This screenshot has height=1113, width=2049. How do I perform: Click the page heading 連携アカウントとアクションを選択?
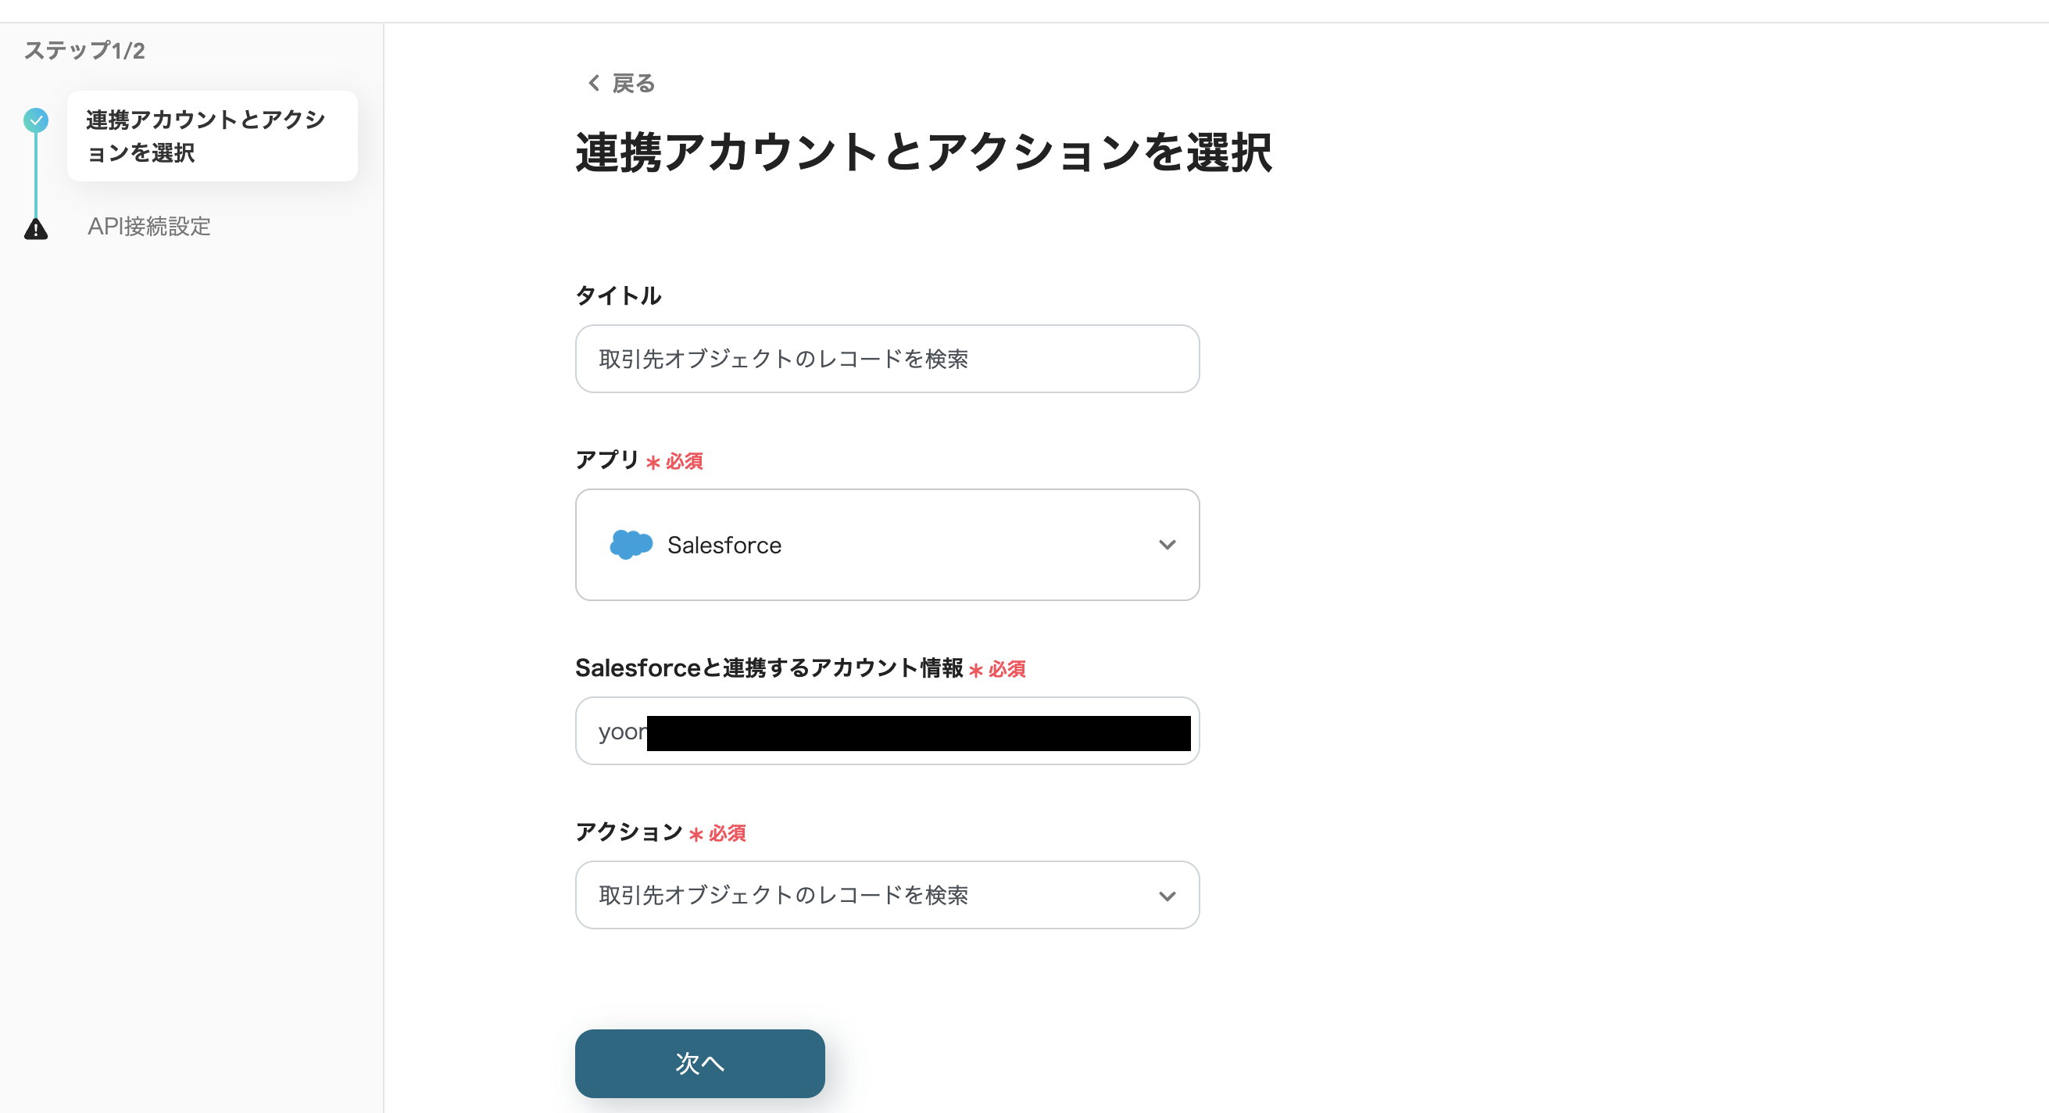pyautogui.click(x=923, y=152)
